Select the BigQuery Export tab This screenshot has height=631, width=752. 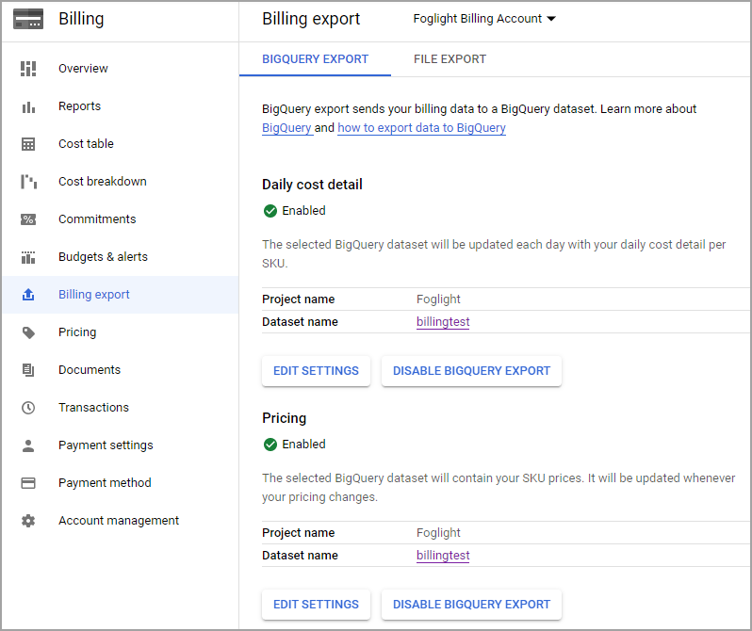pyautogui.click(x=315, y=59)
